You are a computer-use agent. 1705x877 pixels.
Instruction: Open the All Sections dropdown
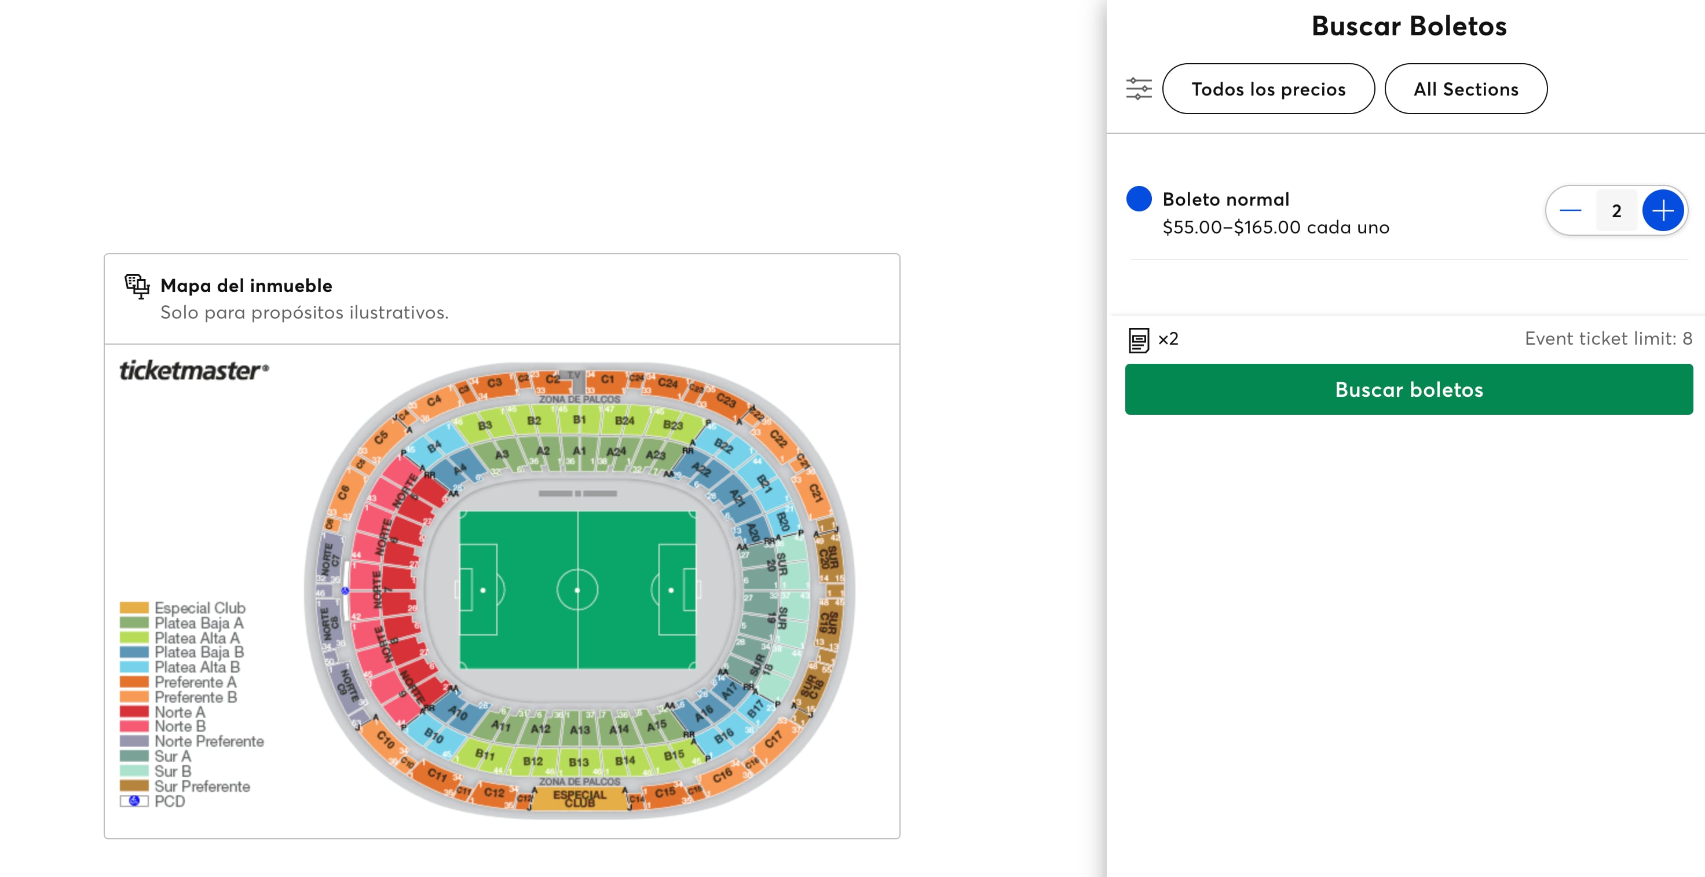1465,89
